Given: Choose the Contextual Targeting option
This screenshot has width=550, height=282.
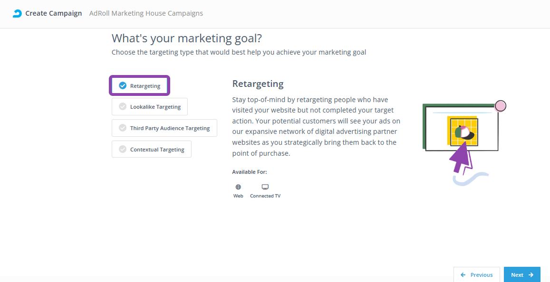Looking at the screenshot, I should 152,149.
